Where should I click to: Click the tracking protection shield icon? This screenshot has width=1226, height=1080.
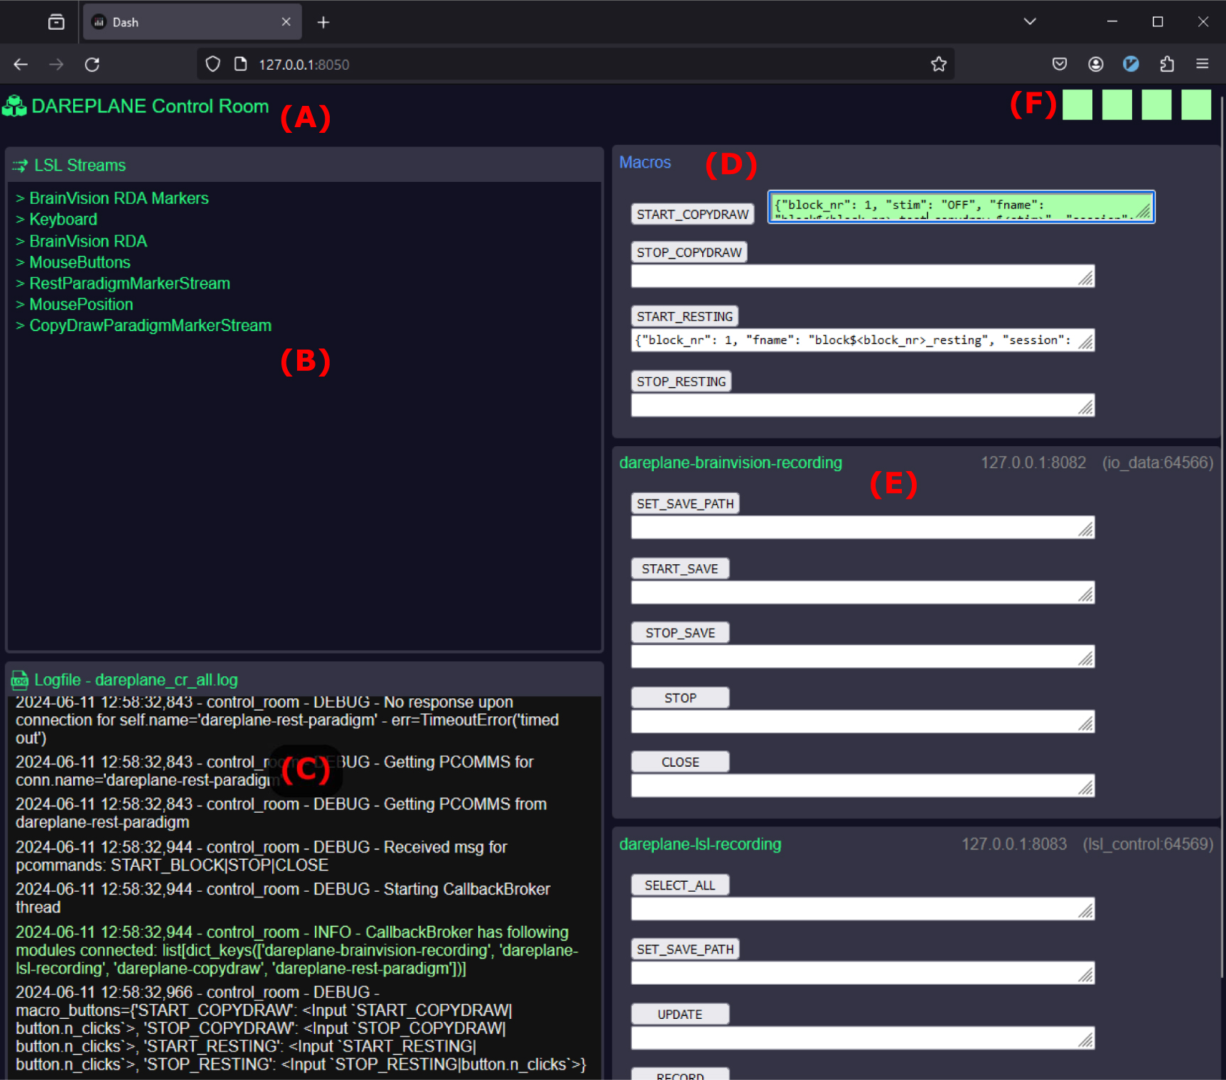coord(212,64)
